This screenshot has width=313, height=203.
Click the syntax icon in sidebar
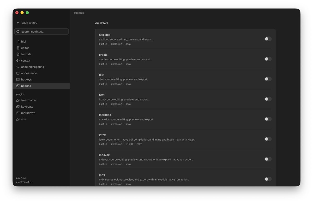[x=18, y=61]
